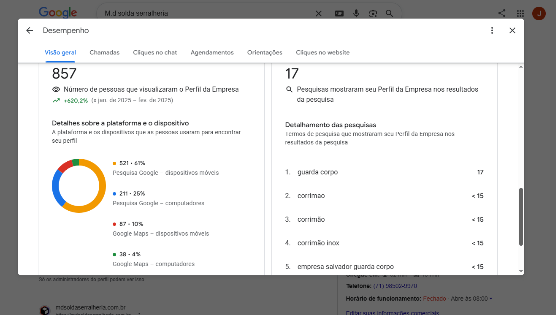
Task: Switch to the Chamadas tab
Action: pyautogui.click(x=104, y=52)
